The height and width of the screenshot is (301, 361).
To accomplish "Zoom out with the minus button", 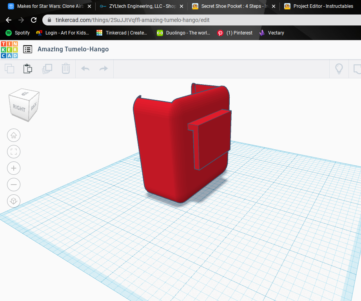I will (x=14, y=185).
